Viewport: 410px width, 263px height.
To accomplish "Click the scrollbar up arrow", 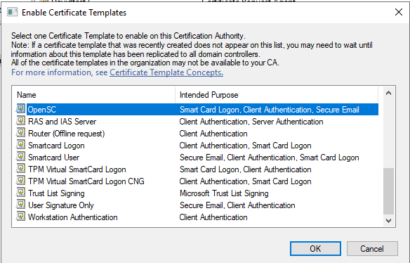I will pyautogui.click(x=388, y=93).
